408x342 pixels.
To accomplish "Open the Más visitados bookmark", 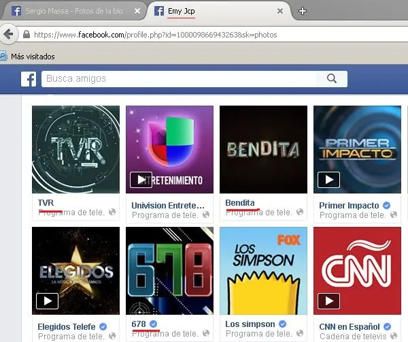I will (x=33, y=57).
